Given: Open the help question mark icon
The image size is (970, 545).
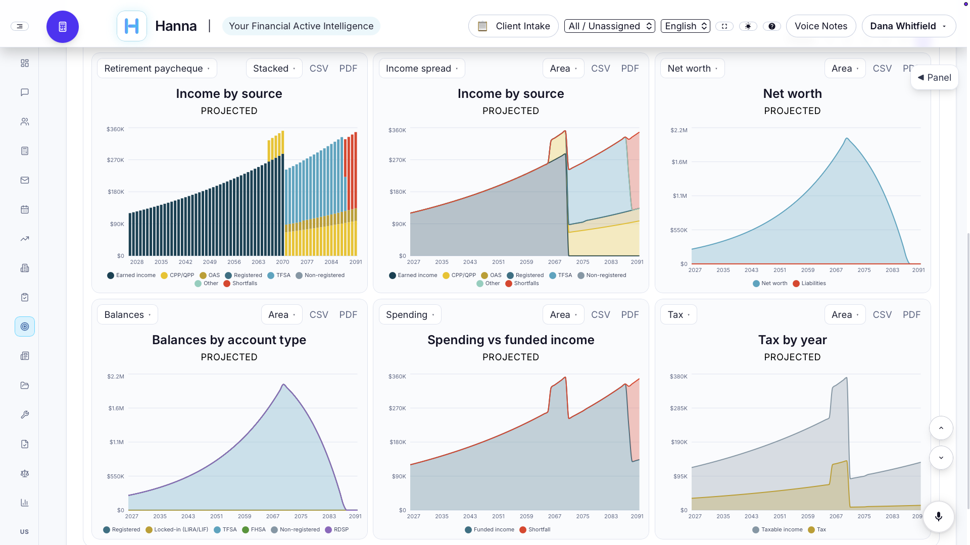Looking at the screenshot, I should 772,26.
